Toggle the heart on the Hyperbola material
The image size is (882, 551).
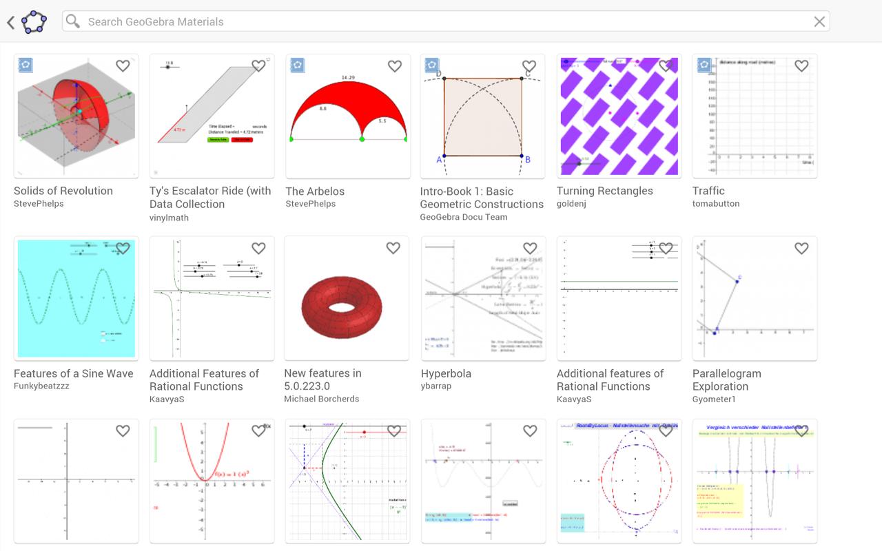coord(530,248)
